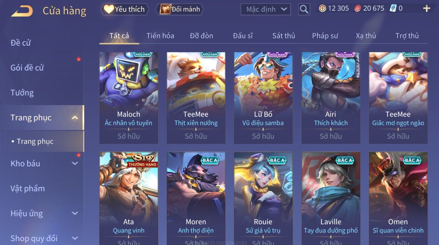Click the plus icon to add currency
This screenshot has height=245, width=439.
(426, 8)
